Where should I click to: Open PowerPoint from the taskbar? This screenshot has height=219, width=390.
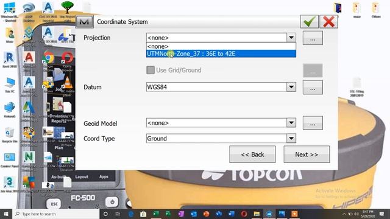[x=206, y=214]
